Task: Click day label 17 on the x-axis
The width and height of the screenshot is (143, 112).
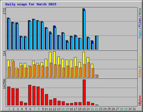Action: pyautogui.click(x=75, y=109)
